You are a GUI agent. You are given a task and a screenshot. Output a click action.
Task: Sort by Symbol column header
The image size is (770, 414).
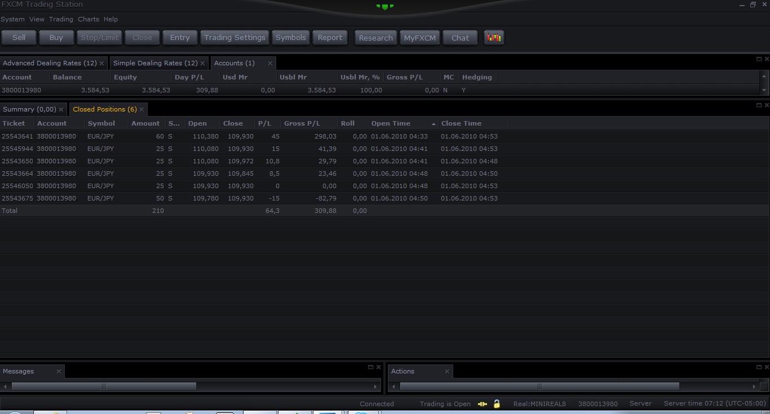pos(107,123)
